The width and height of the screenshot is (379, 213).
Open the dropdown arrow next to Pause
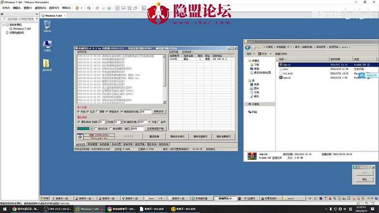(81, 8)
